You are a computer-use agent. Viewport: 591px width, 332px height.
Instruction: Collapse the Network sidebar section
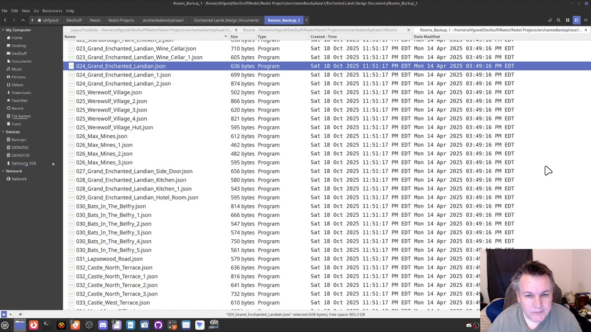tap(3, 171)
